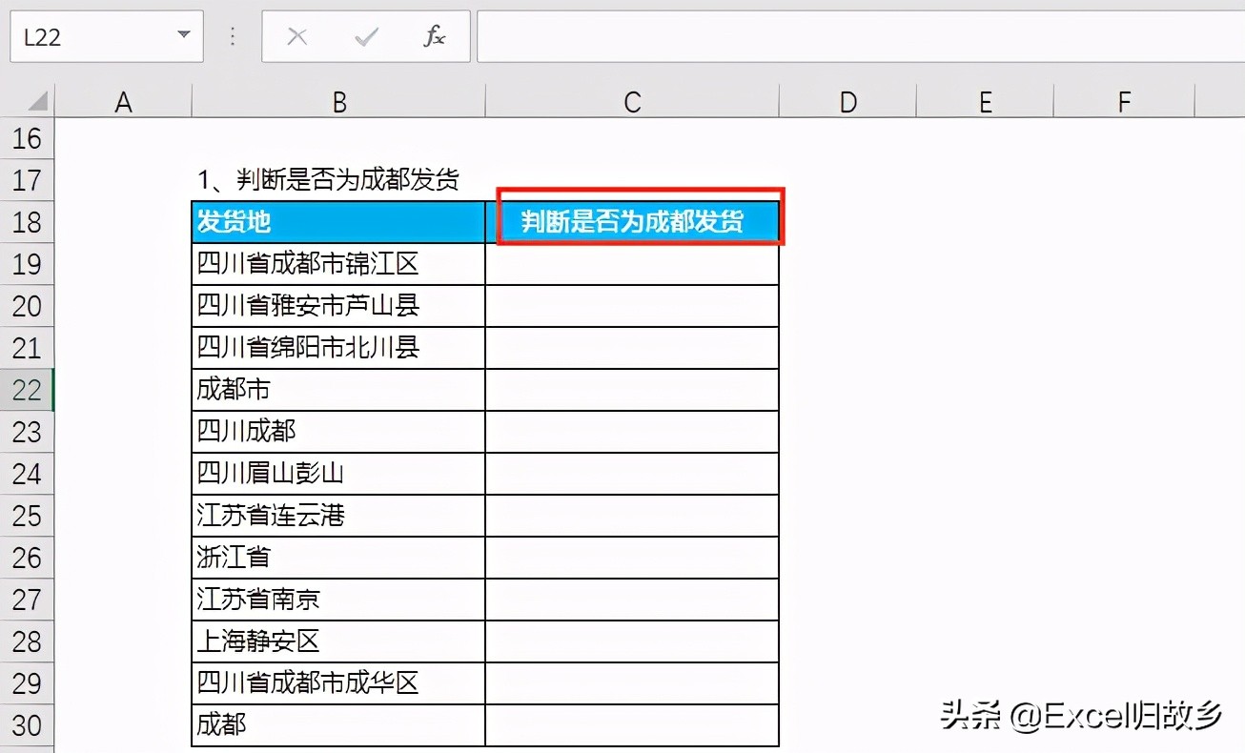Screen dimensions: 1245x753
Task: Click into the formula bar input
Action: [x=860, y=36]
